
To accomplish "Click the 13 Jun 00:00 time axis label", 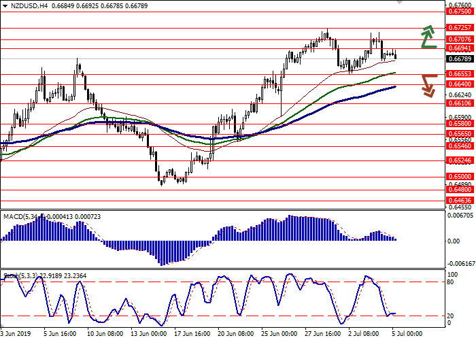I will 149,335.
